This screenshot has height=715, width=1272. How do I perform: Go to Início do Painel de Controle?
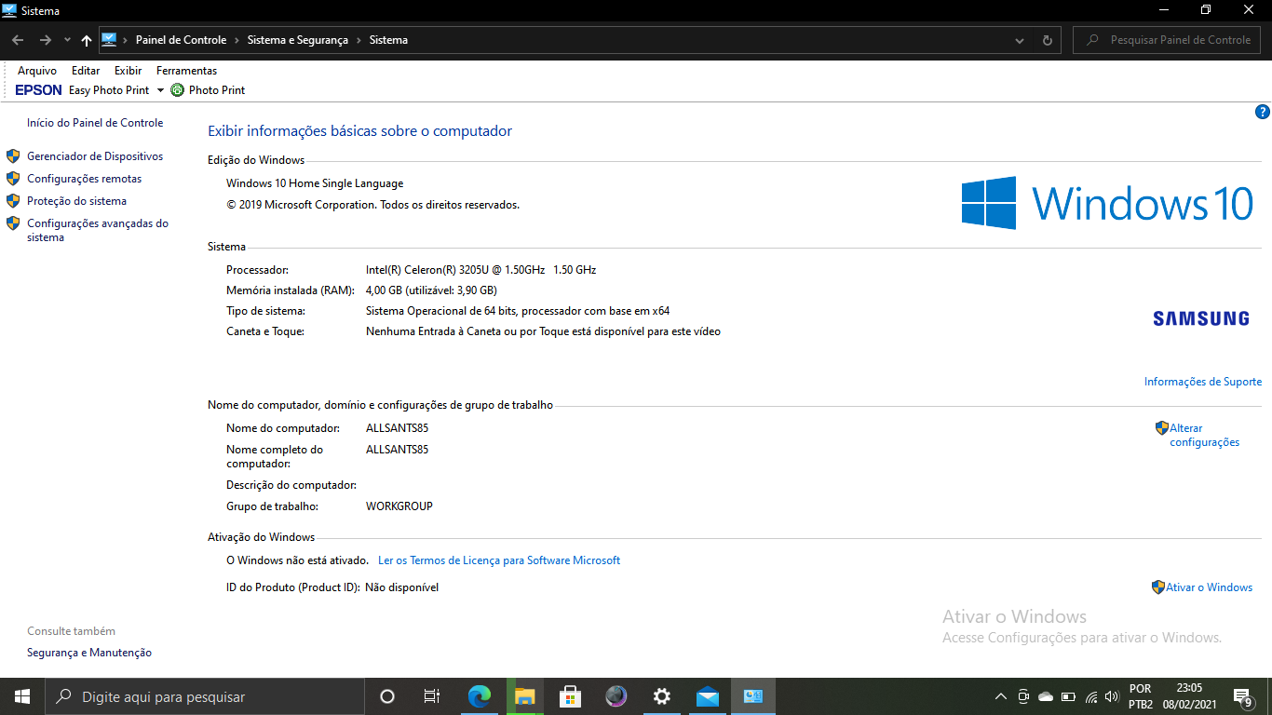95,123
